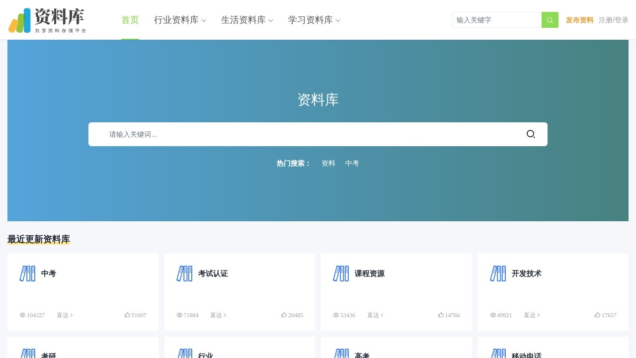The height and width of the screenshot is (358, 636).
Task: Like the 开发技术 card via thumbs-up
Action: [597, 315]
